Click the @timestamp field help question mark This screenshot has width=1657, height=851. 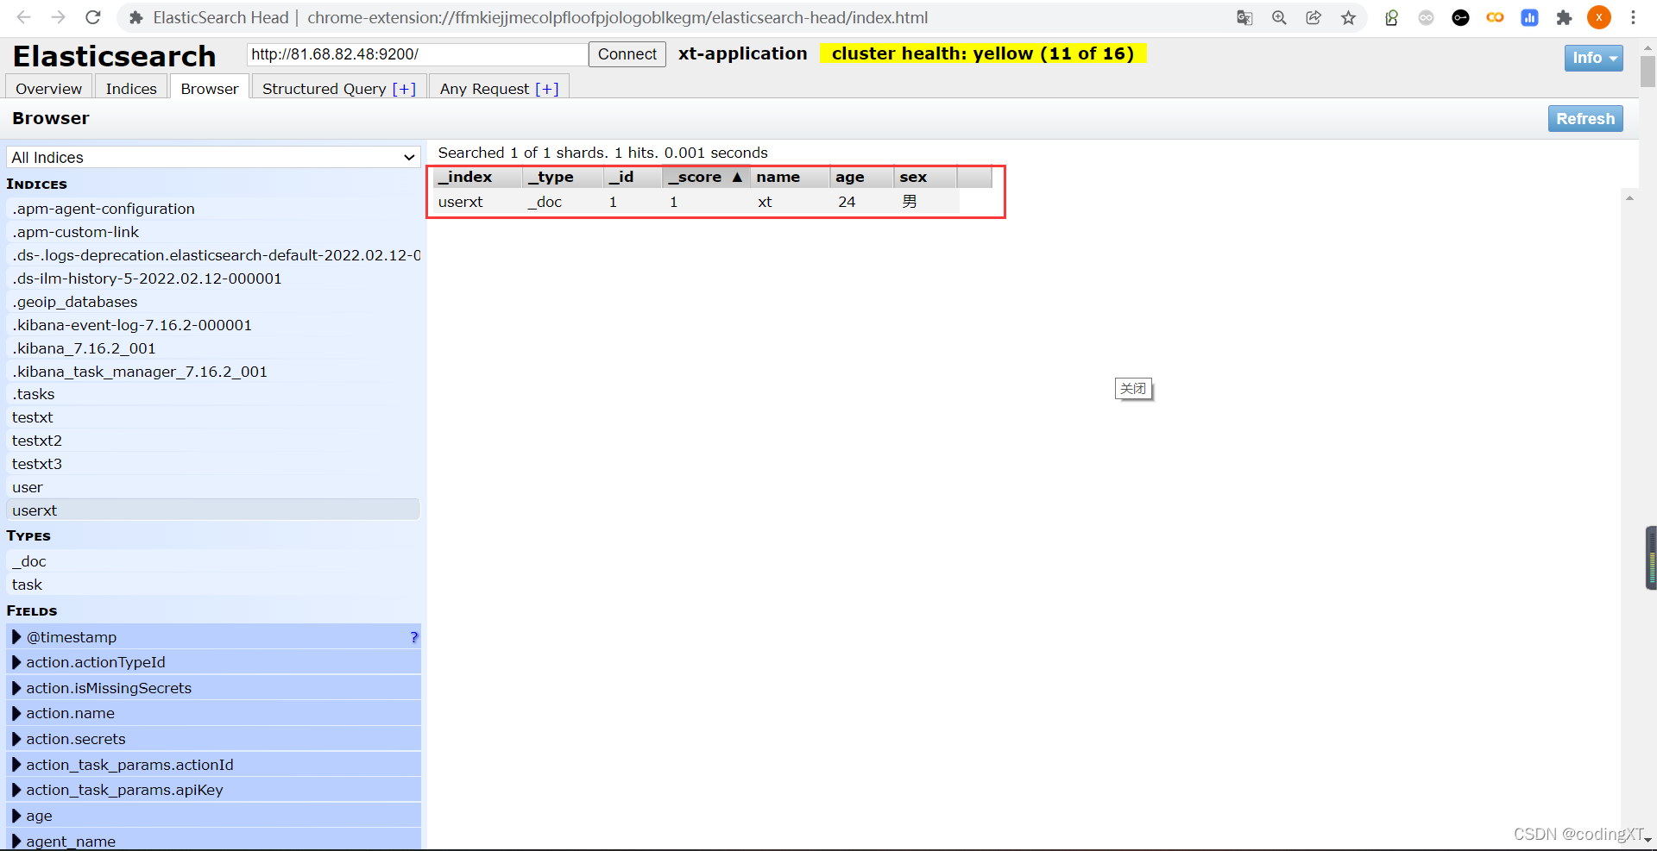coord(414,637)
